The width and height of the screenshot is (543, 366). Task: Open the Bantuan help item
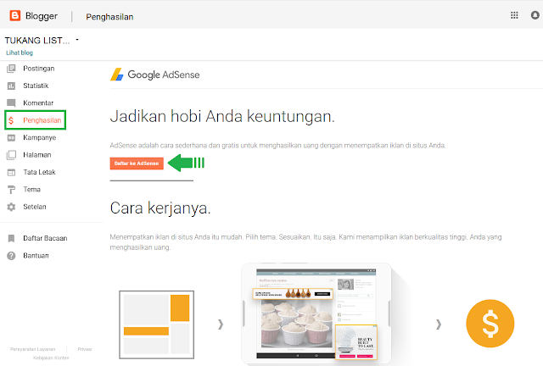[x=36, y=256]
